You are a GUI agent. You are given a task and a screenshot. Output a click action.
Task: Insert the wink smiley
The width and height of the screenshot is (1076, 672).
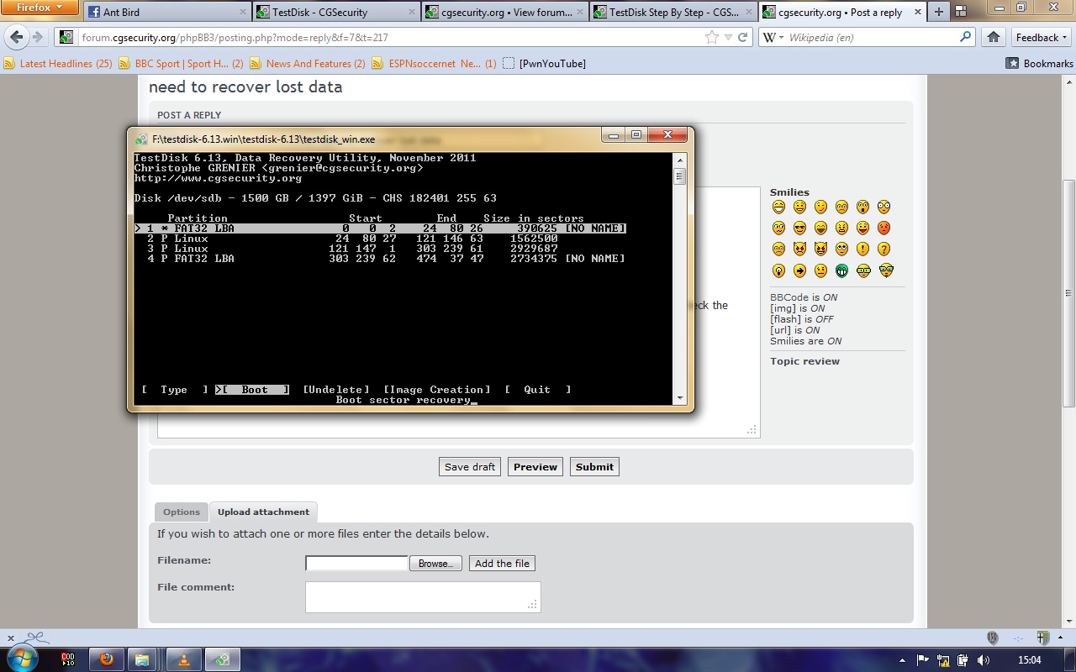pos(820,207)
